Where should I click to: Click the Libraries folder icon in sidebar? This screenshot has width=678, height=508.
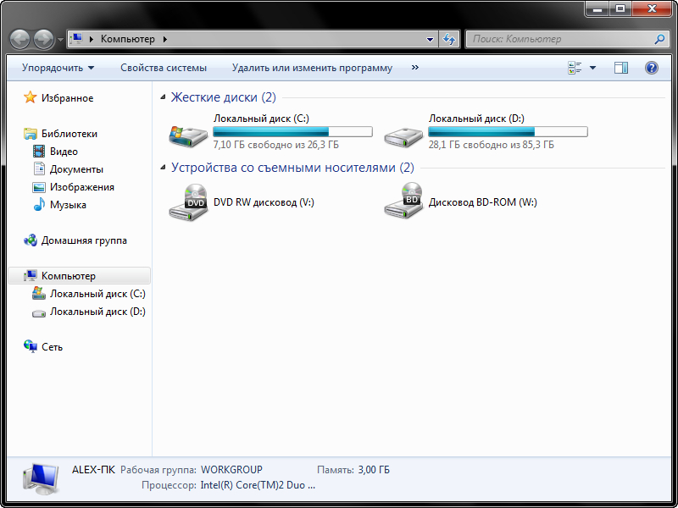click(x=31, y=134)
